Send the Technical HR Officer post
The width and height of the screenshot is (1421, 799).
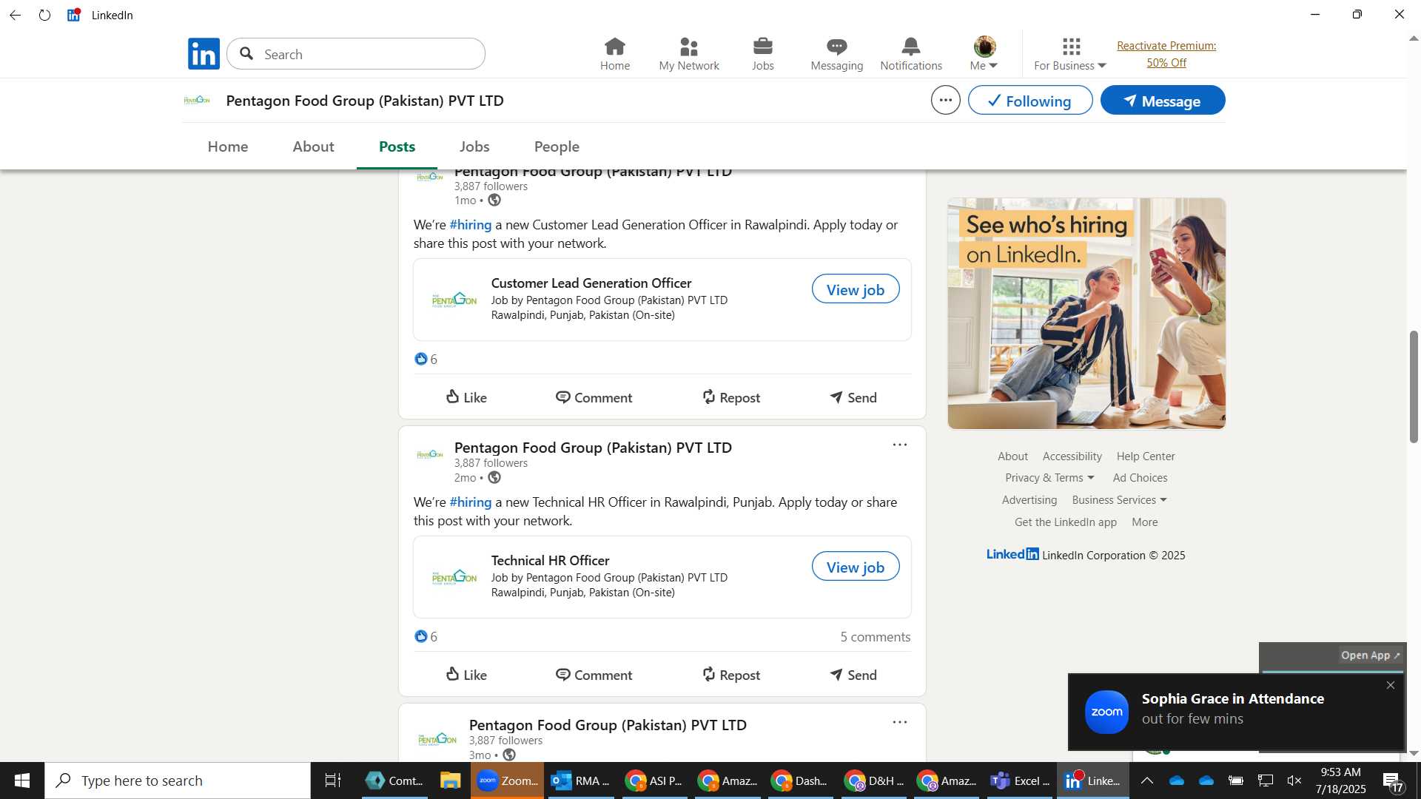[853, 675]
